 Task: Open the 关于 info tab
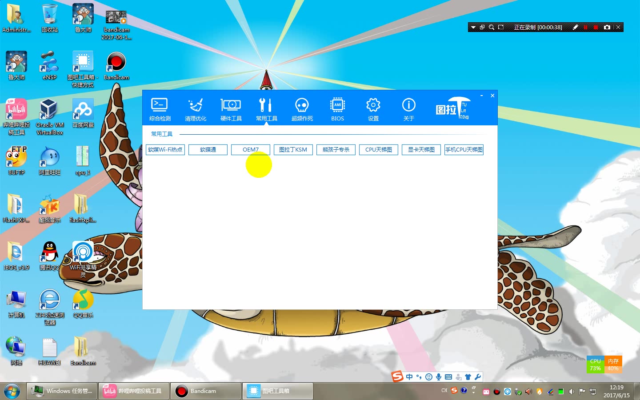409,109
